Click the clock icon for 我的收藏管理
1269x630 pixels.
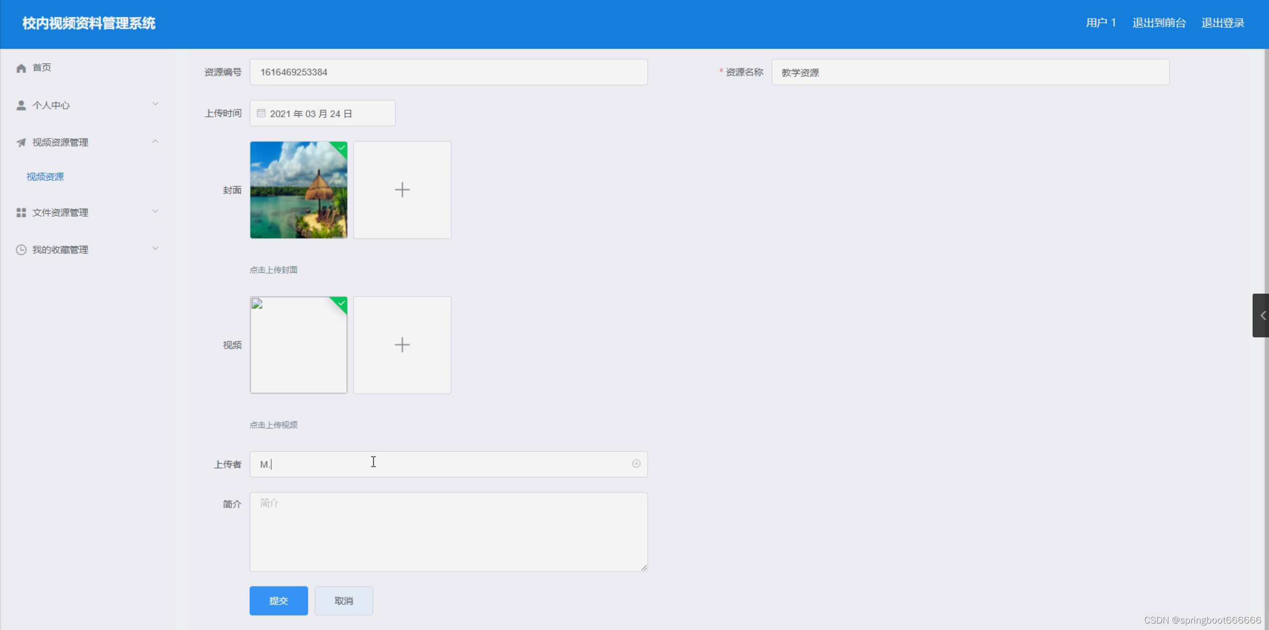[21, 250]
